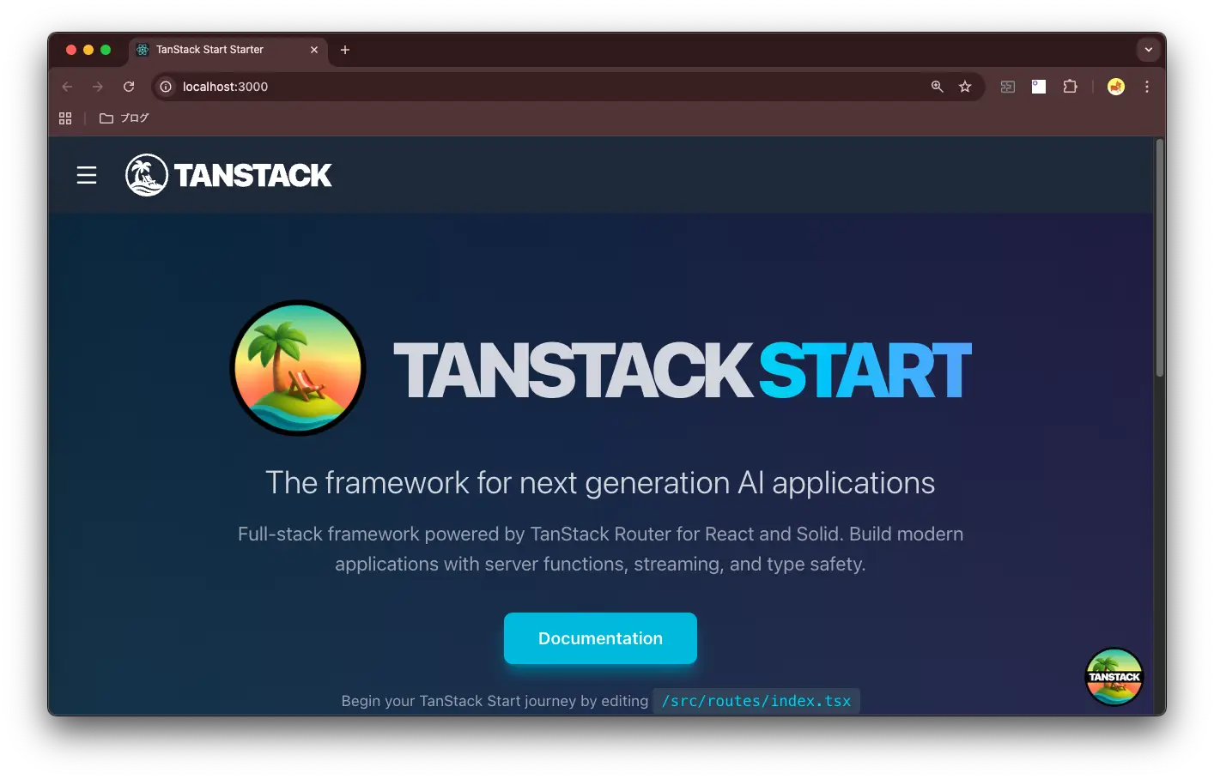Go back to previous page
Screen dimensions: 1214x779
(67, 87)
